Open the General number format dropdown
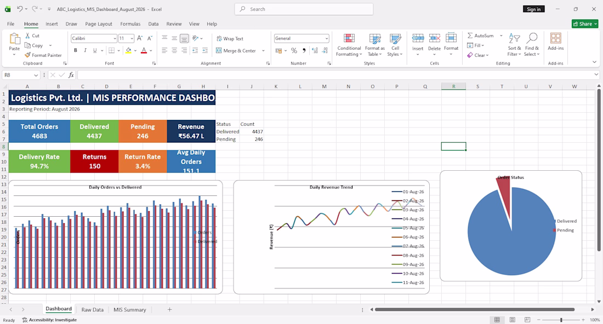 [x=327, y=38]
